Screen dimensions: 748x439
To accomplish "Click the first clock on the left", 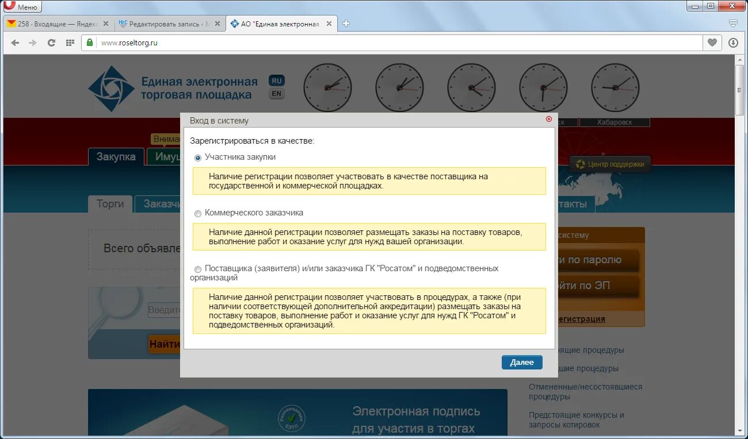I will click(x=327, y=88).
